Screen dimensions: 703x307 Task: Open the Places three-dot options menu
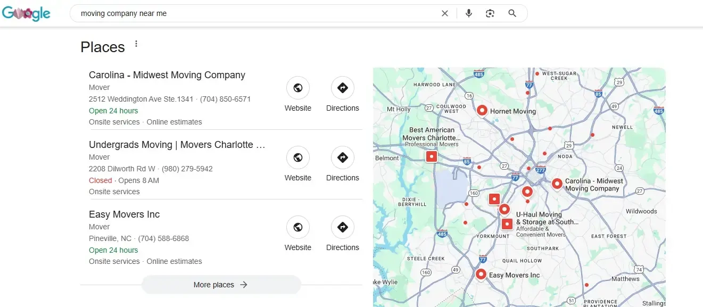[x=136, y=44]
